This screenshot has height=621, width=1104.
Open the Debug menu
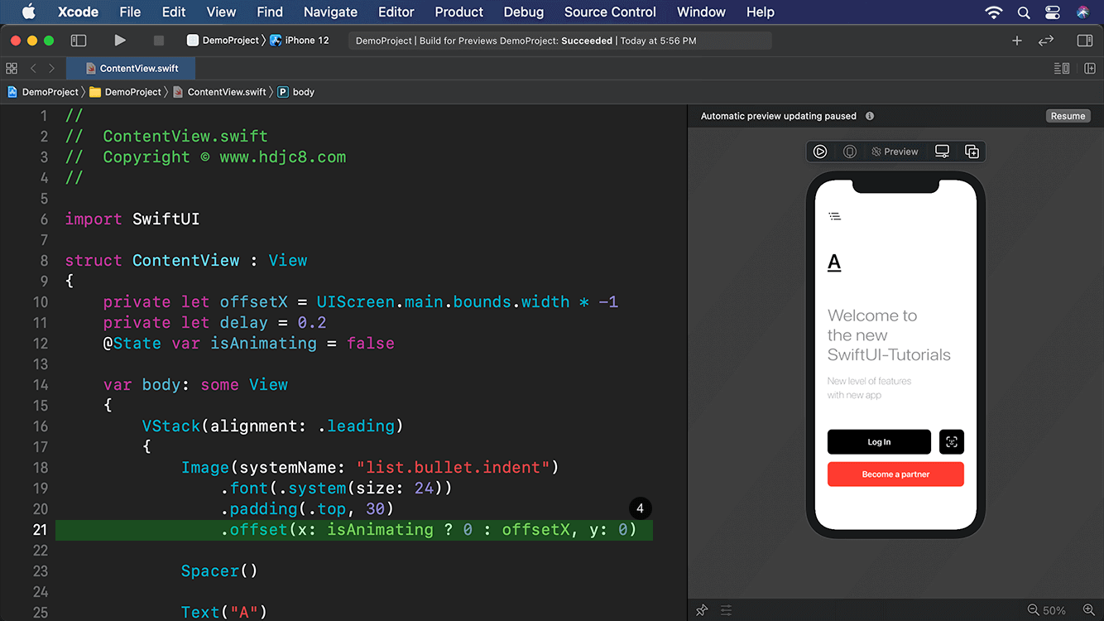point(523,12)
